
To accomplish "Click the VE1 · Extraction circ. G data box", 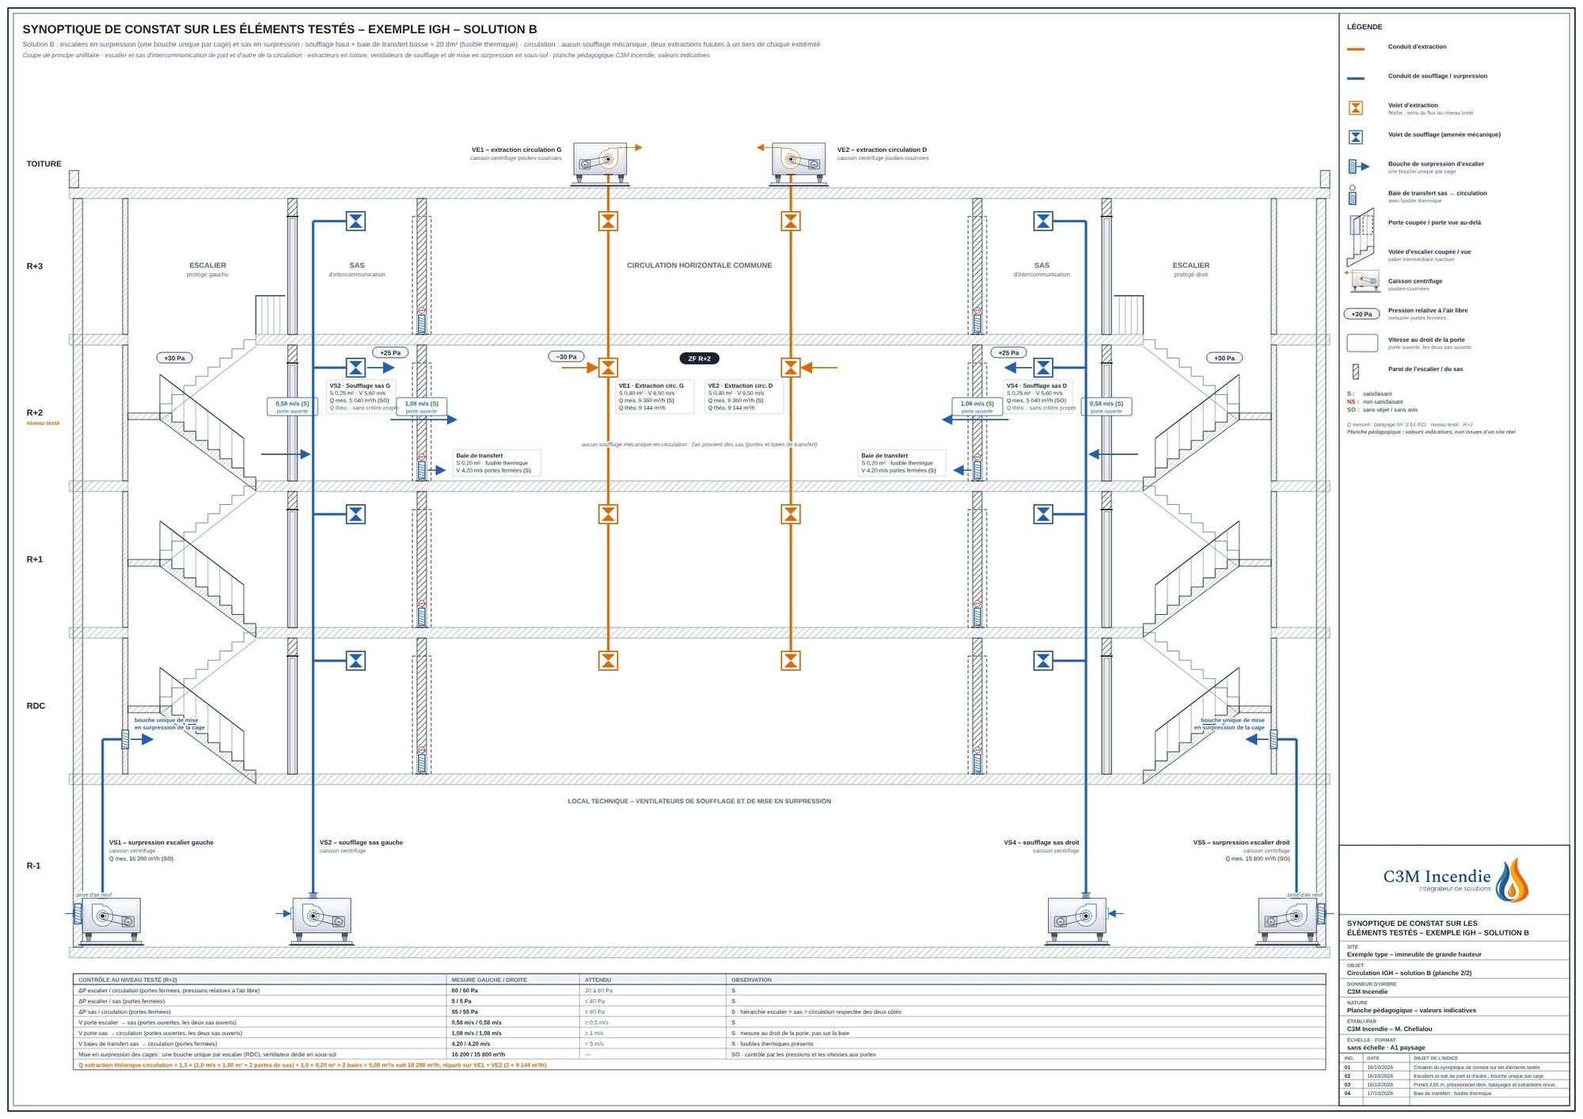I will [655, 396].
